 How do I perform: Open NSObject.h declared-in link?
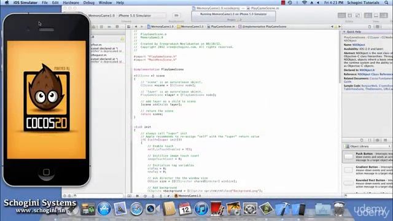[367, 70]
